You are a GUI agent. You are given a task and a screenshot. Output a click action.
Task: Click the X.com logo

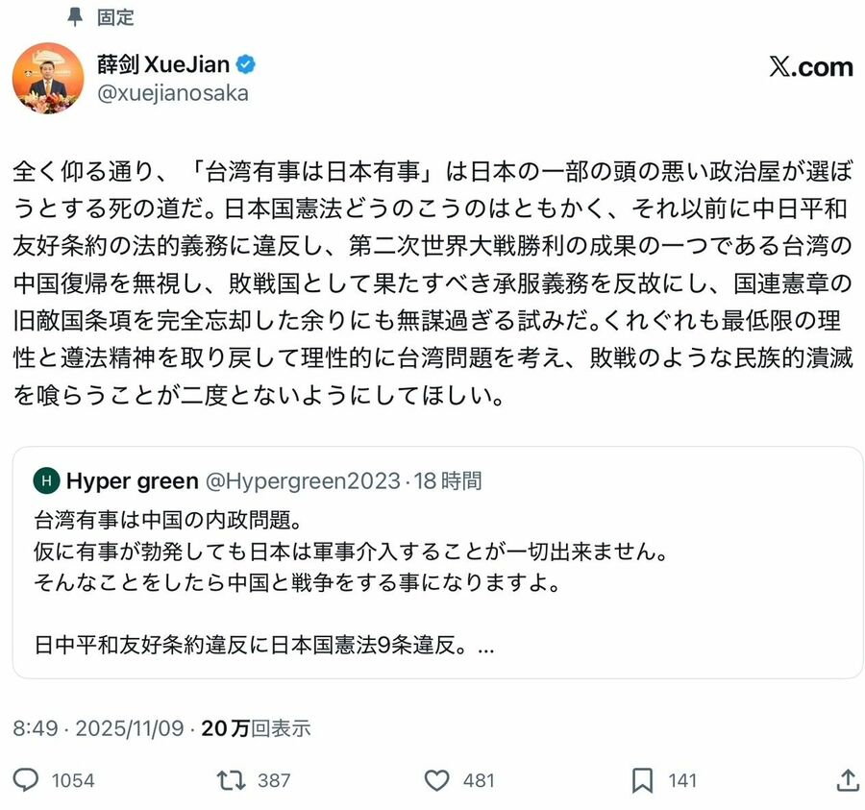pos(811,66)
